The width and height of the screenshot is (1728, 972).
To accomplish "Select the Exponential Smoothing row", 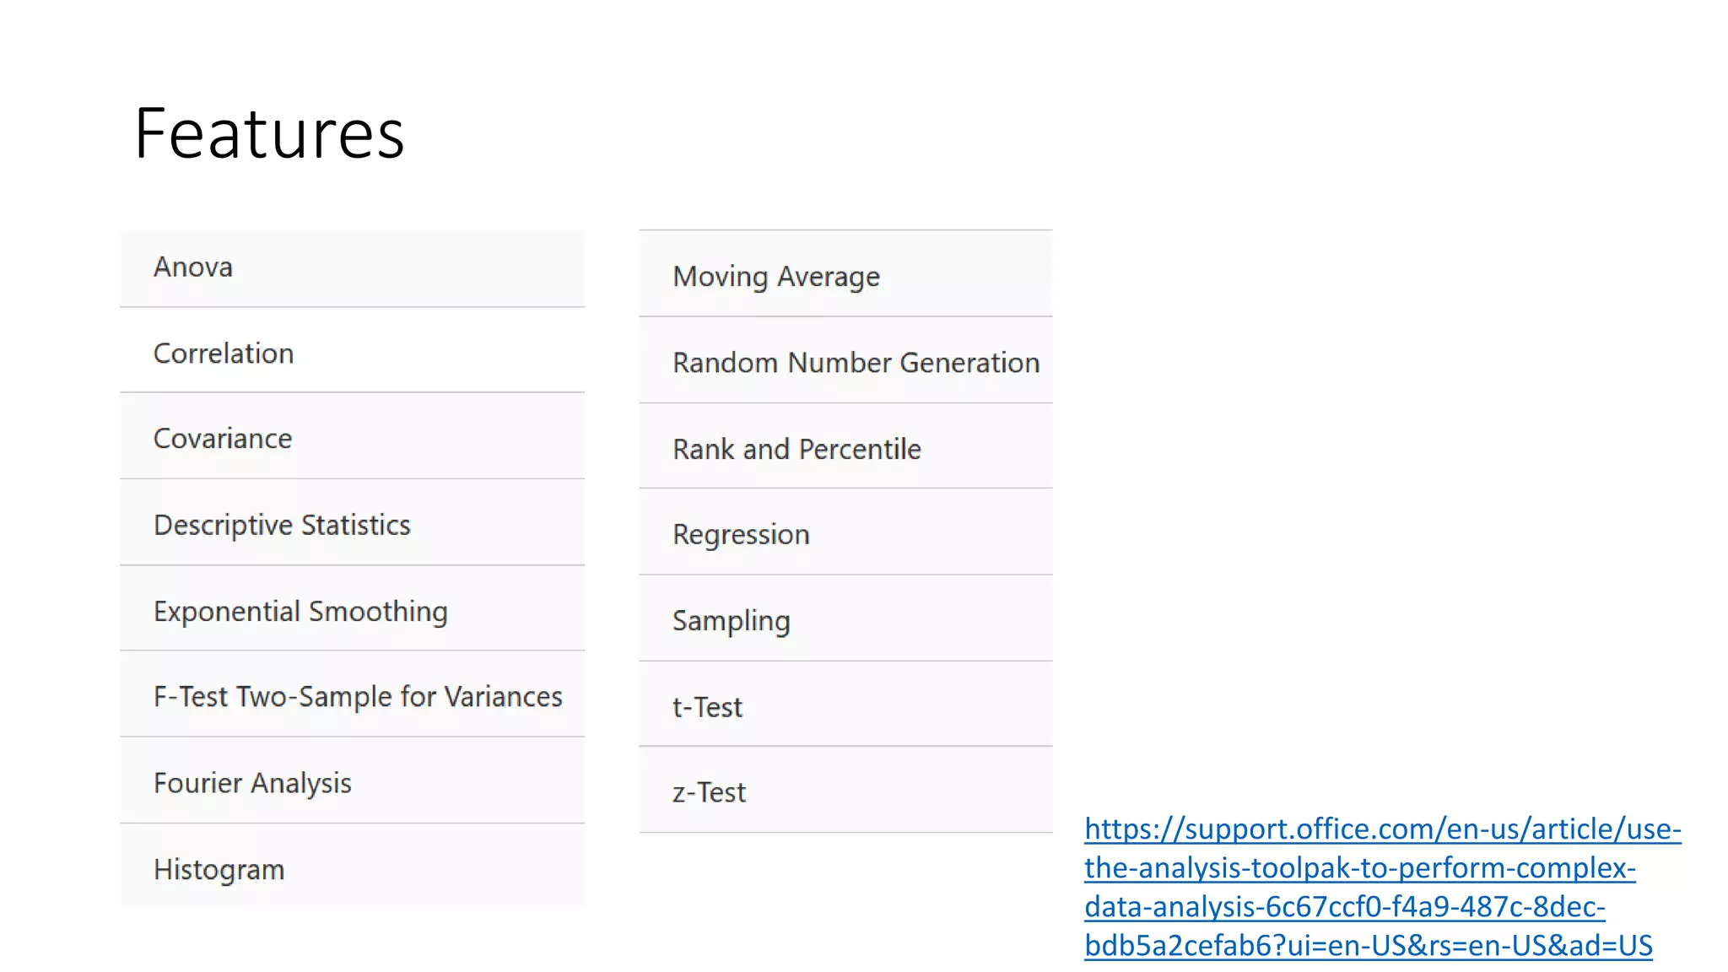I will (x=352, y=608).
